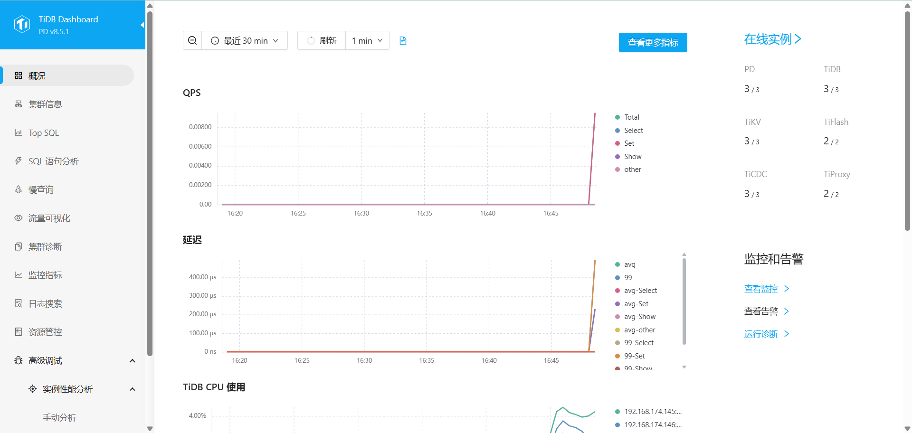Click the SQL 语句分析 lightning icon
912x433 pixels.
point(19,161)
